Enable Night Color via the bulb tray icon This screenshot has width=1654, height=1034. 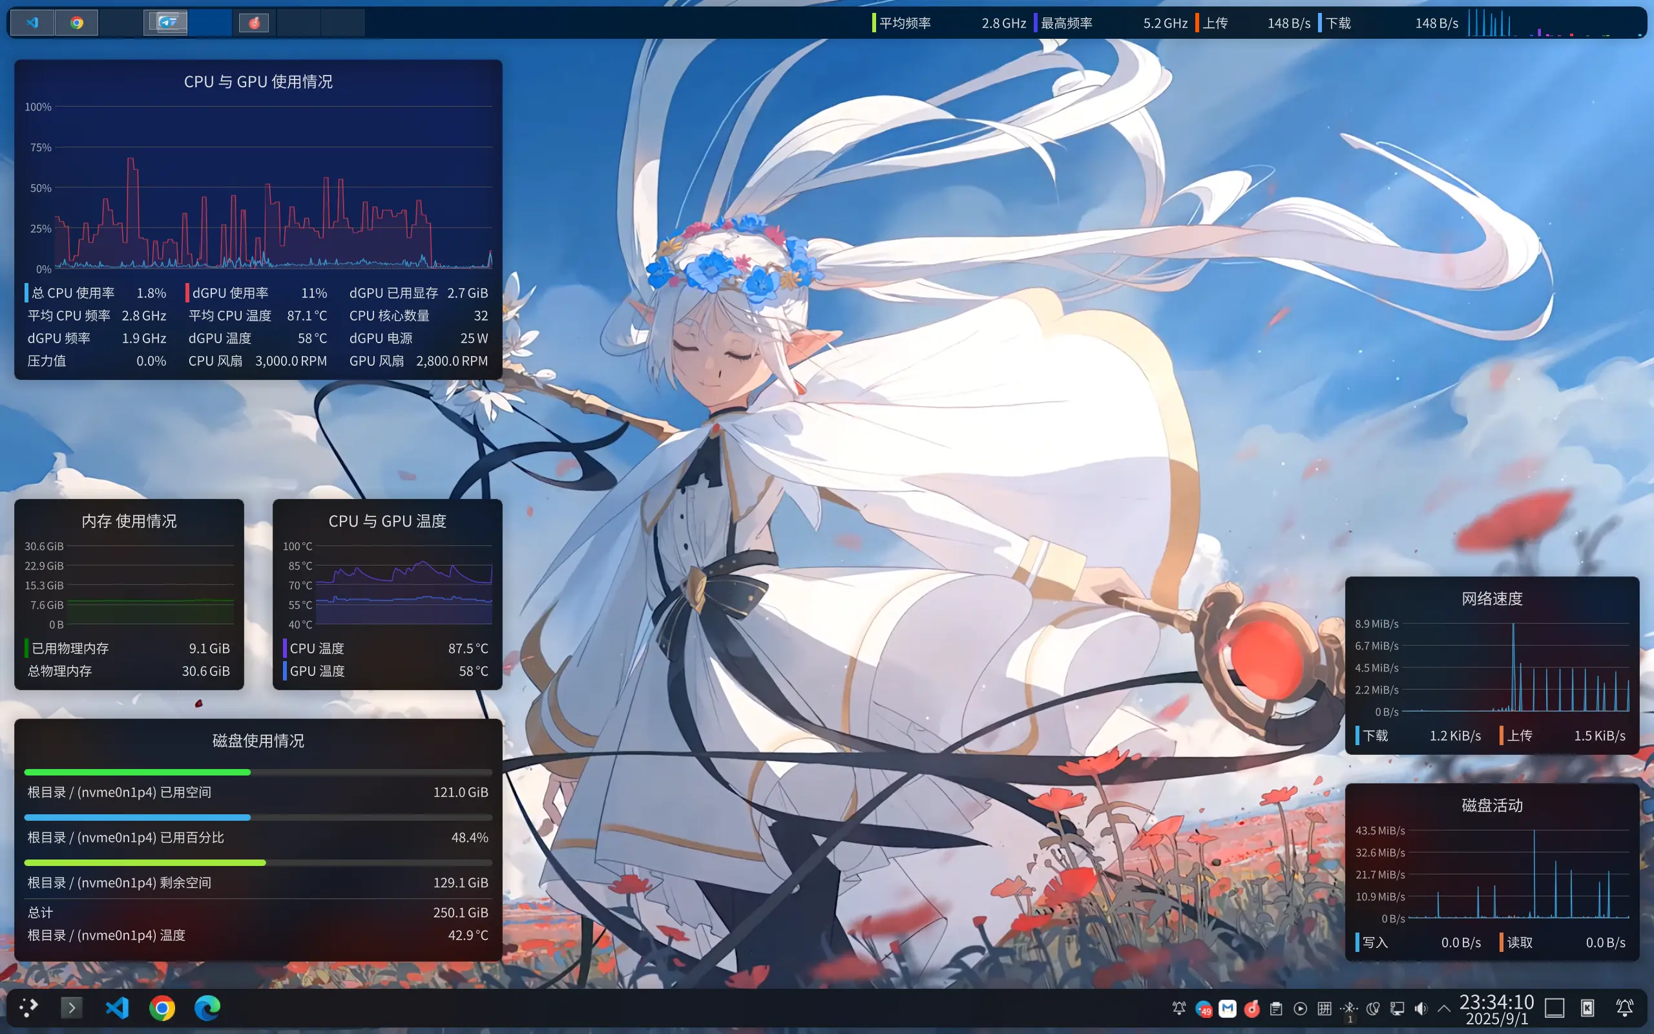coord(1374,1008)
